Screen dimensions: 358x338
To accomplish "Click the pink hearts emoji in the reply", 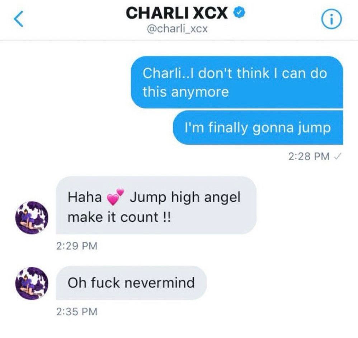I will pyautogui.click(x=116, y=197).
